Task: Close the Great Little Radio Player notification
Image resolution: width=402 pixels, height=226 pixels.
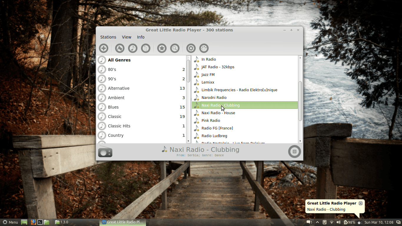Action: click(x=361, y=203)
